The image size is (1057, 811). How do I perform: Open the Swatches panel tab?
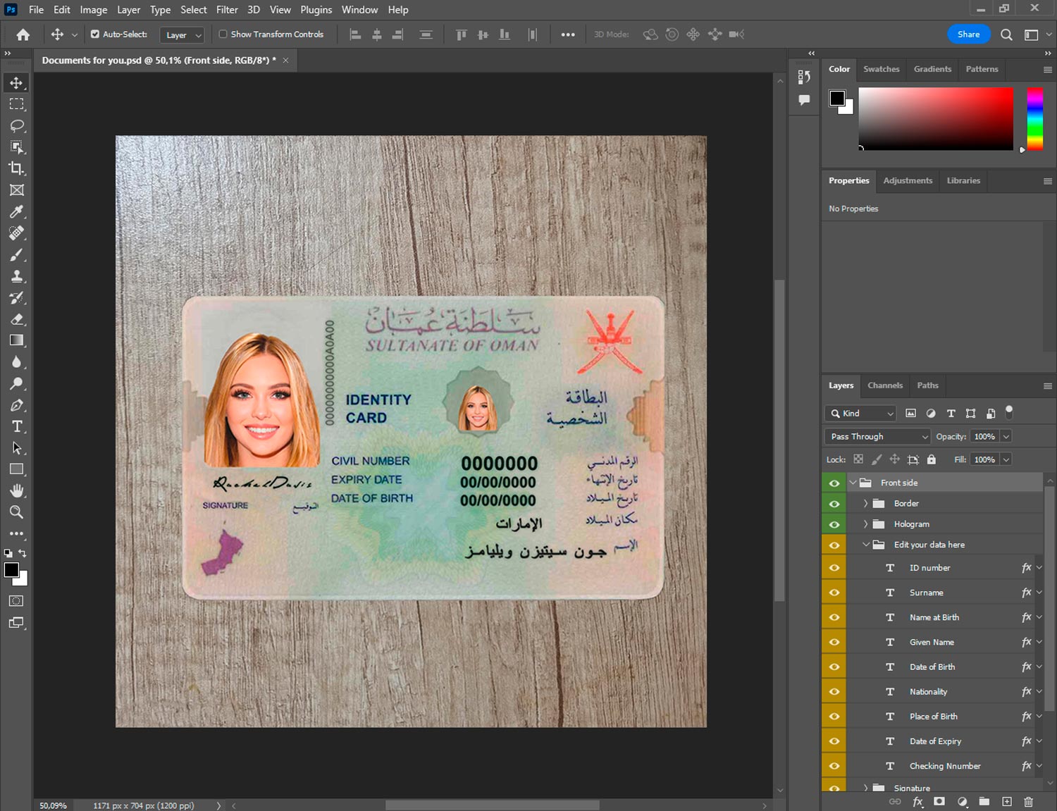point(881,69)
